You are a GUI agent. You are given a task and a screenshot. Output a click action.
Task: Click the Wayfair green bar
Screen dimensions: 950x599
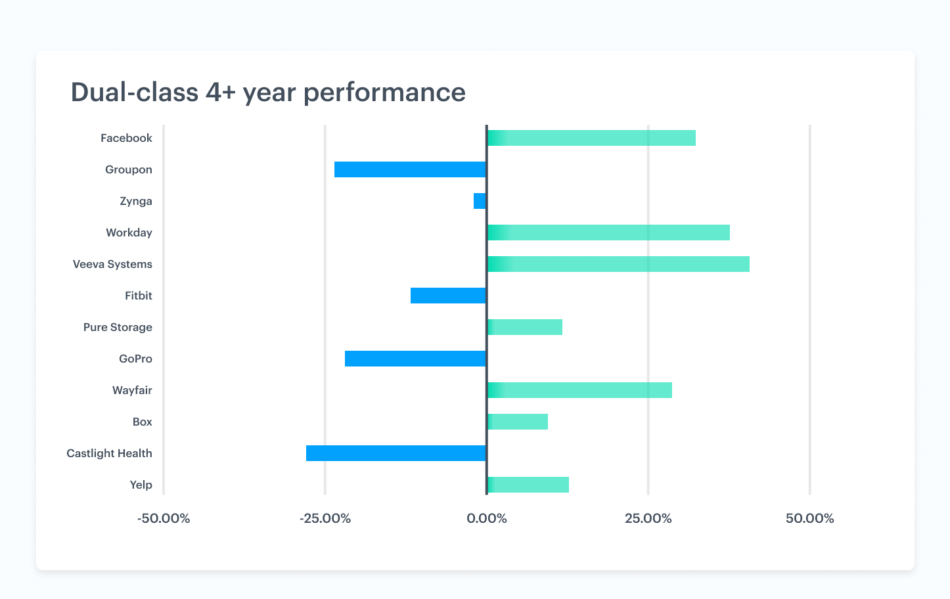tap(579, 390)
